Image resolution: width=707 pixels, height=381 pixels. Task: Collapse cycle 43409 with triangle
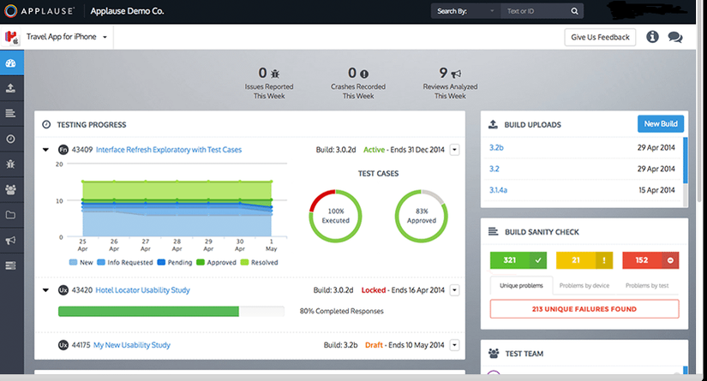tap(45, 150)
